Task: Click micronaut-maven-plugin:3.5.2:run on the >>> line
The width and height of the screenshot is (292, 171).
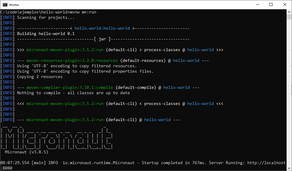Action: [65, 50]
